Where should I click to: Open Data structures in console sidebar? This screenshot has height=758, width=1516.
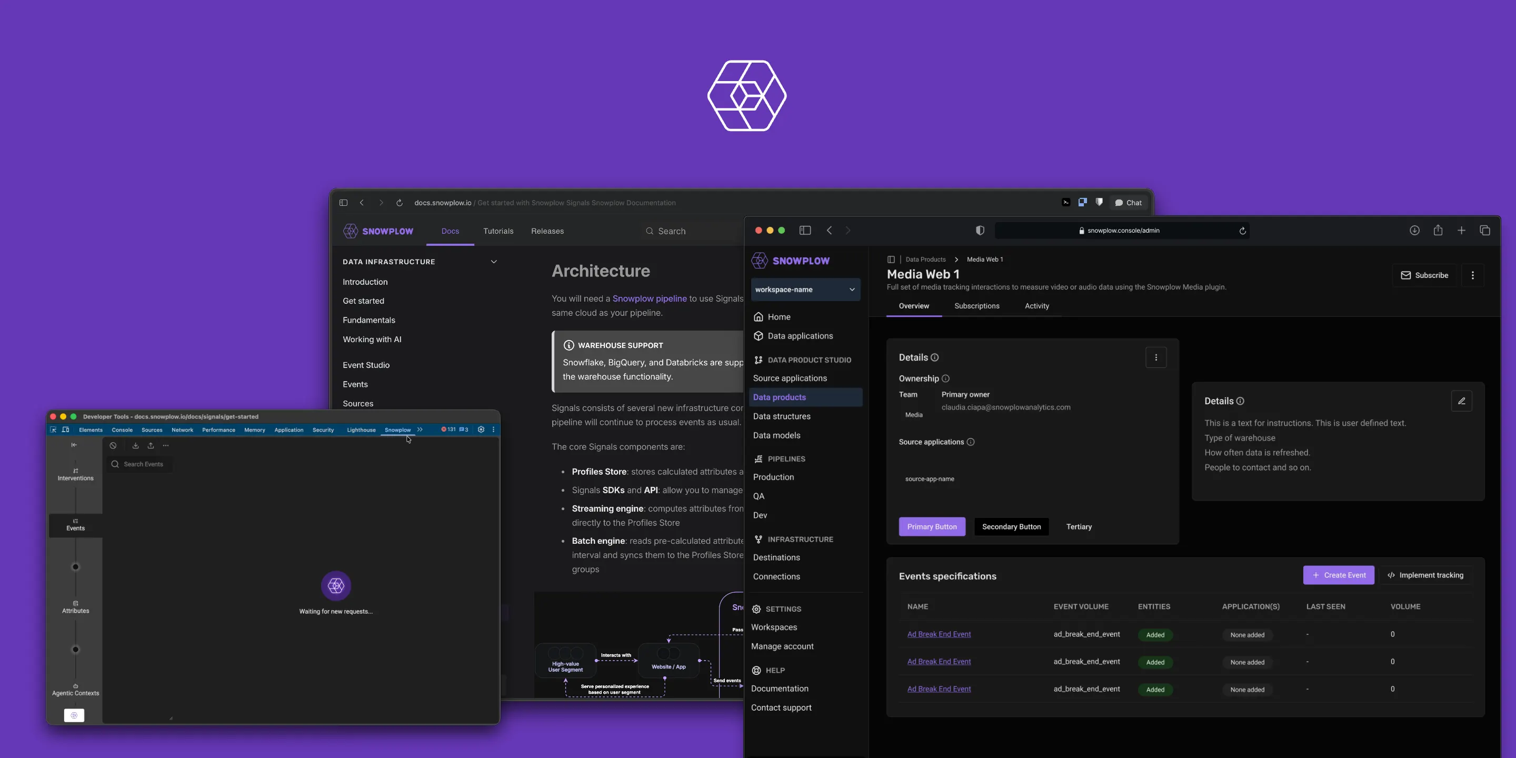click(x=782, y=417)
